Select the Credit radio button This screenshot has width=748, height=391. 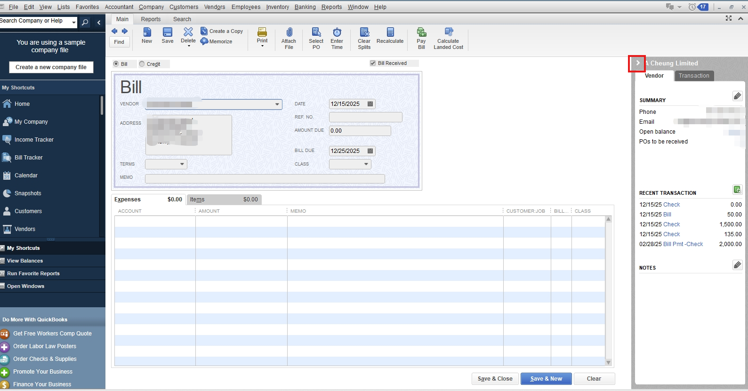point(142,64)
